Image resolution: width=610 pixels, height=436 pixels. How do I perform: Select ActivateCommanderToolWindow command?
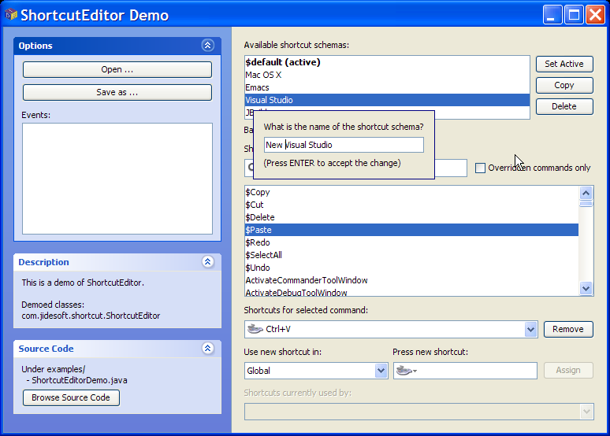(x=411, y=280)
